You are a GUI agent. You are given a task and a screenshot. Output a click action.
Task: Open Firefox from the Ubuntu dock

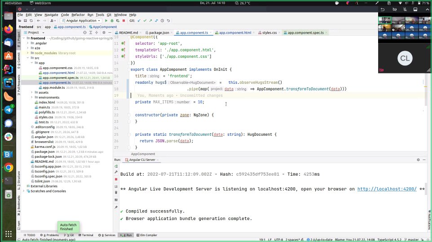(x=9, y=29)
